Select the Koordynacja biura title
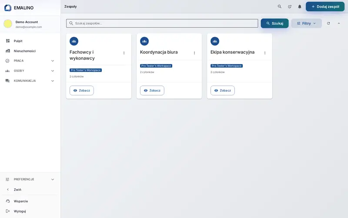 pyautogui.click(x=159, y=52)
